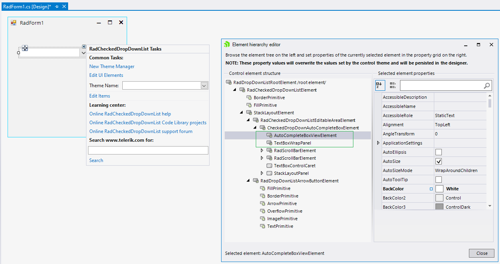This screenshot has width=500, height=264.
Task: Click the ImagePrimitive node icon
Action: point(263,219)
